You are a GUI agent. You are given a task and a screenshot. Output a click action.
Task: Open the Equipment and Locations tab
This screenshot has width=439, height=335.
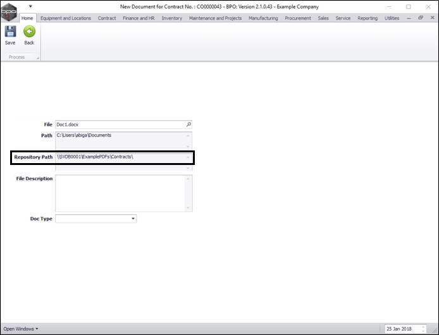point(66,18)
